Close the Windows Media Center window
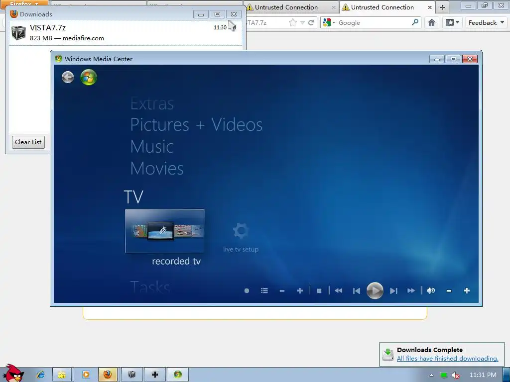Viewport: 510px width, 382px height. [x=470, y=59]
